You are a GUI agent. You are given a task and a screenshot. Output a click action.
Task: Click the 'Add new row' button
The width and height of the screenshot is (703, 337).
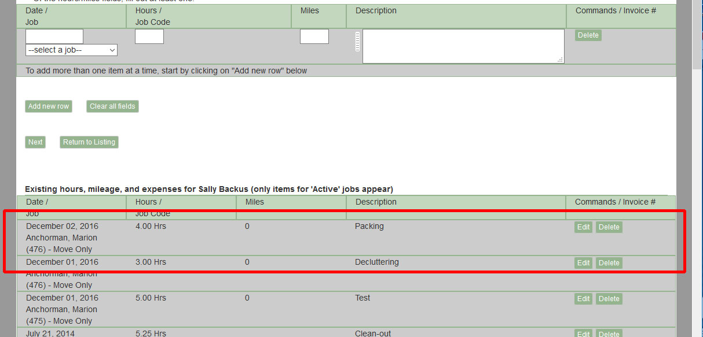point(49,106)
